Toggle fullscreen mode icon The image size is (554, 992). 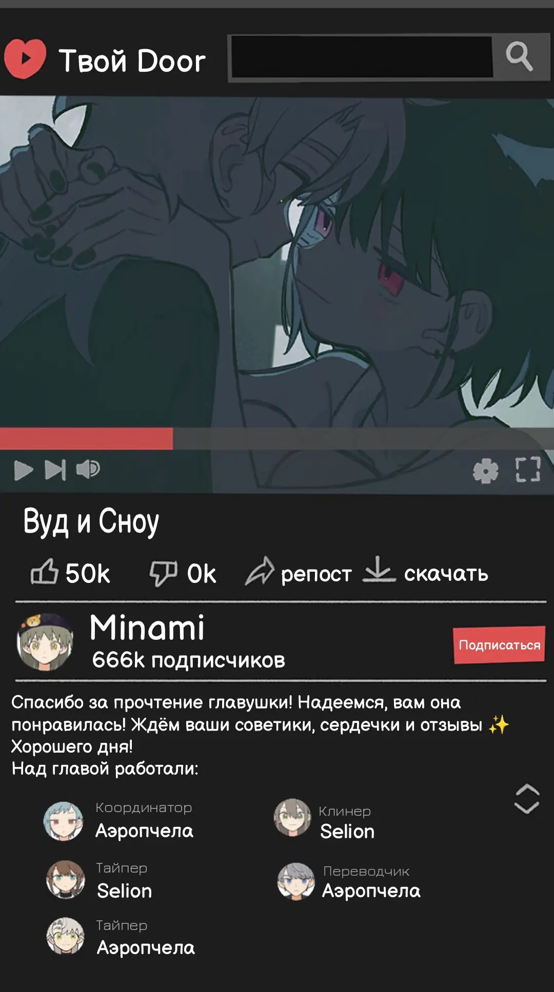(528, 469)
